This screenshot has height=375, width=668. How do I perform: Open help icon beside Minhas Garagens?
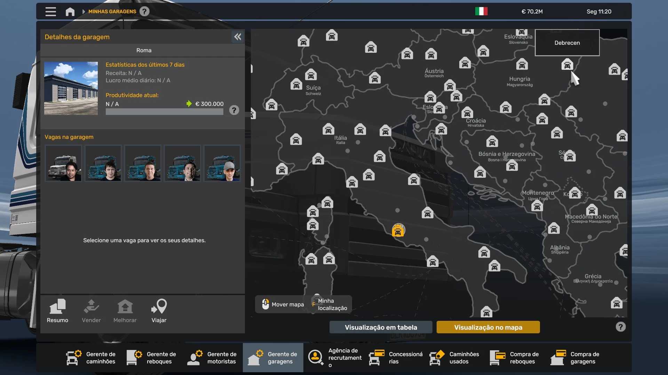(144, 11)
